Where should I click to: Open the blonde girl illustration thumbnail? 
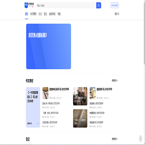(x=93, y=93)
